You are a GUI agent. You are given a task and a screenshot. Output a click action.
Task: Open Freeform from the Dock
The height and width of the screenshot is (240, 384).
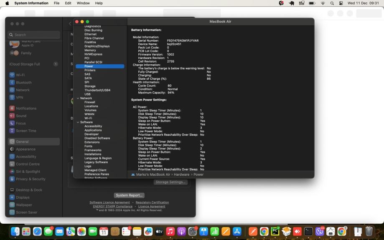(x=148, y=231)
